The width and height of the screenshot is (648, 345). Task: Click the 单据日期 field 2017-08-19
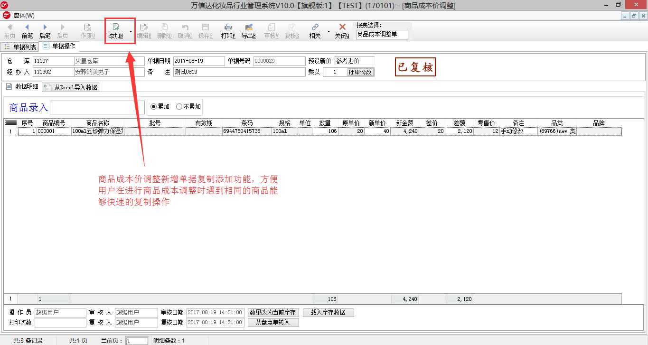tap(199, 61)
